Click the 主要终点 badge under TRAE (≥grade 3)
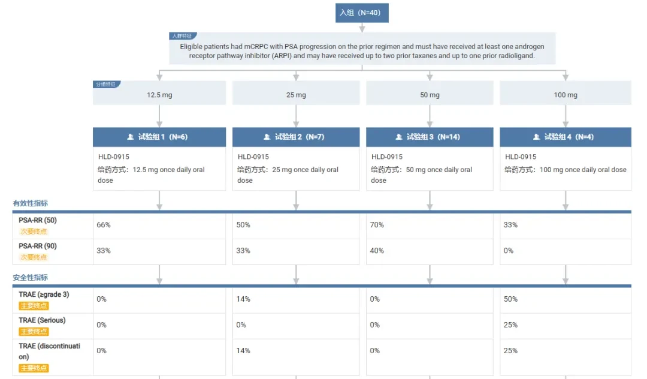647x379 pixels. coord(34,306)
